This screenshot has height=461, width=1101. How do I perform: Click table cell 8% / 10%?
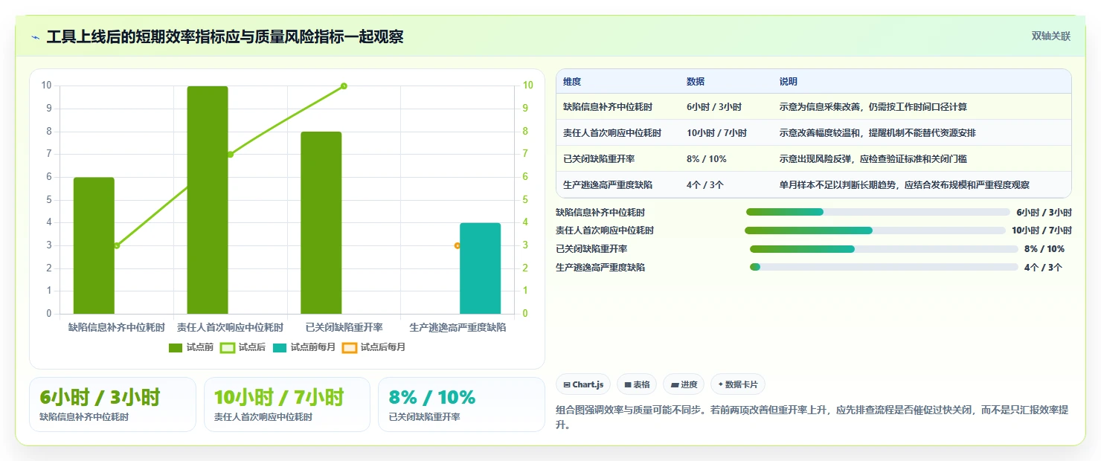click(707, 159)
